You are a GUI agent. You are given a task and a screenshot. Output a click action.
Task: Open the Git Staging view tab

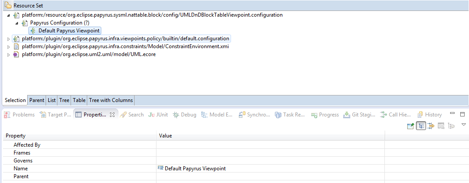tap(359, 115)
